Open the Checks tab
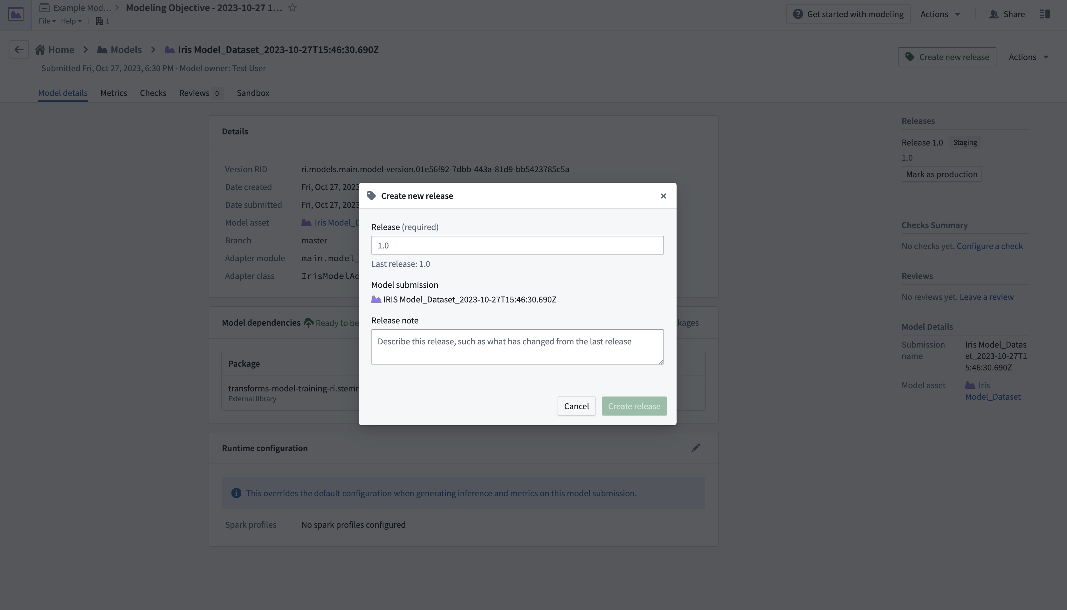The width and height of the screenshot is (1067, 610). pyautogui.click(x=153, y=92)
